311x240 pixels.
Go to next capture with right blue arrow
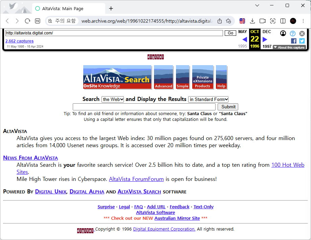265,39
